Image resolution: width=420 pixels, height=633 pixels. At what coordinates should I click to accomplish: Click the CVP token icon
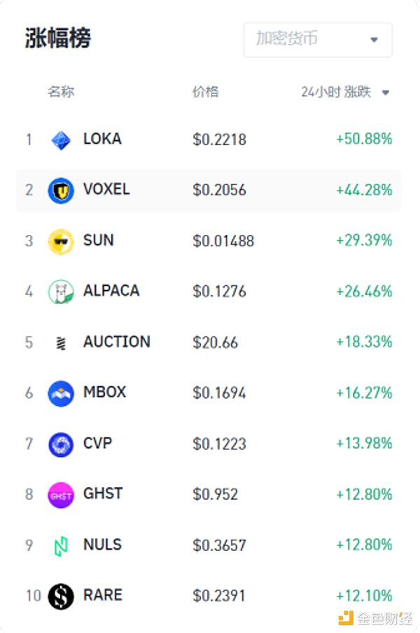point(61,444)
